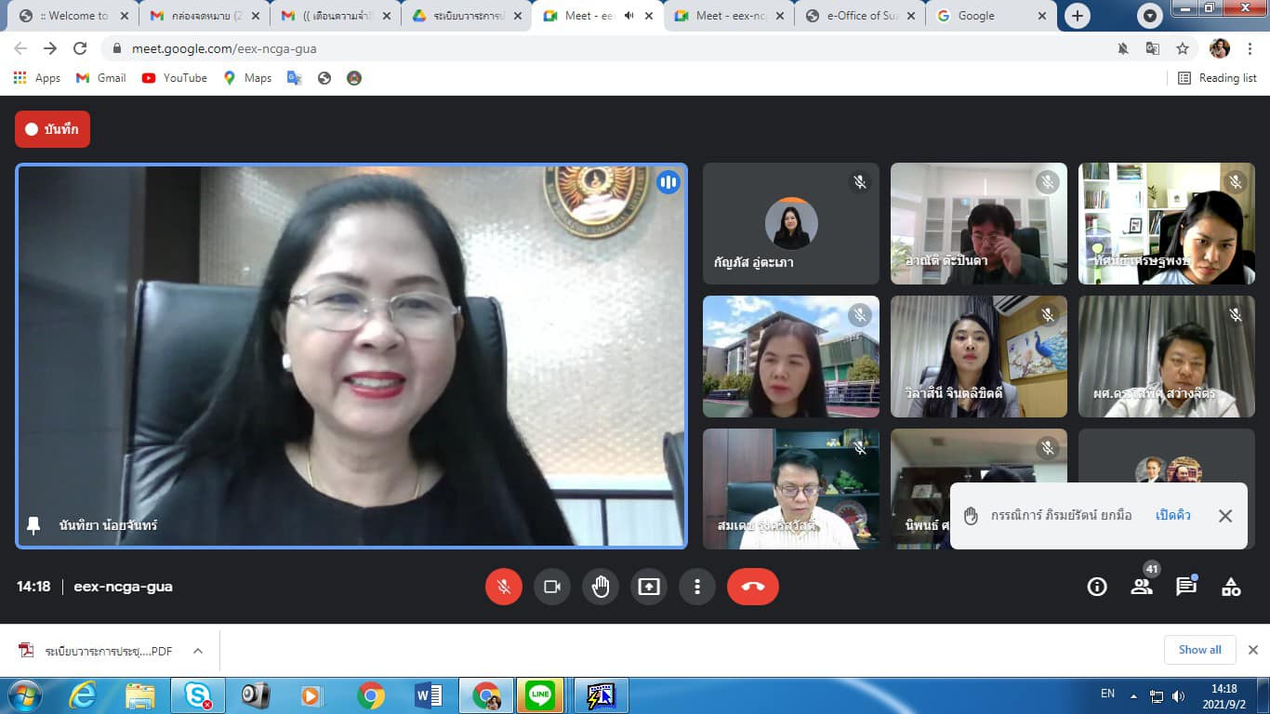Expand the downloaded PDF options chevron

point(198,651)
